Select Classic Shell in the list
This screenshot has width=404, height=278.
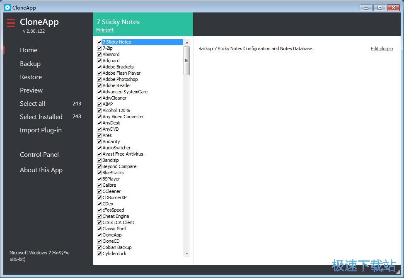(114, 229)
